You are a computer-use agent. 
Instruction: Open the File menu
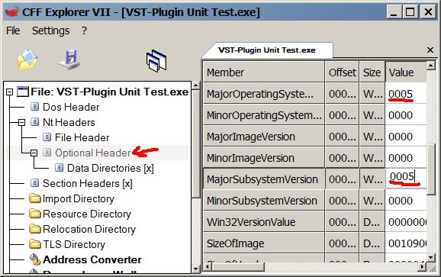pyautogui.click(x=13, y=31)
